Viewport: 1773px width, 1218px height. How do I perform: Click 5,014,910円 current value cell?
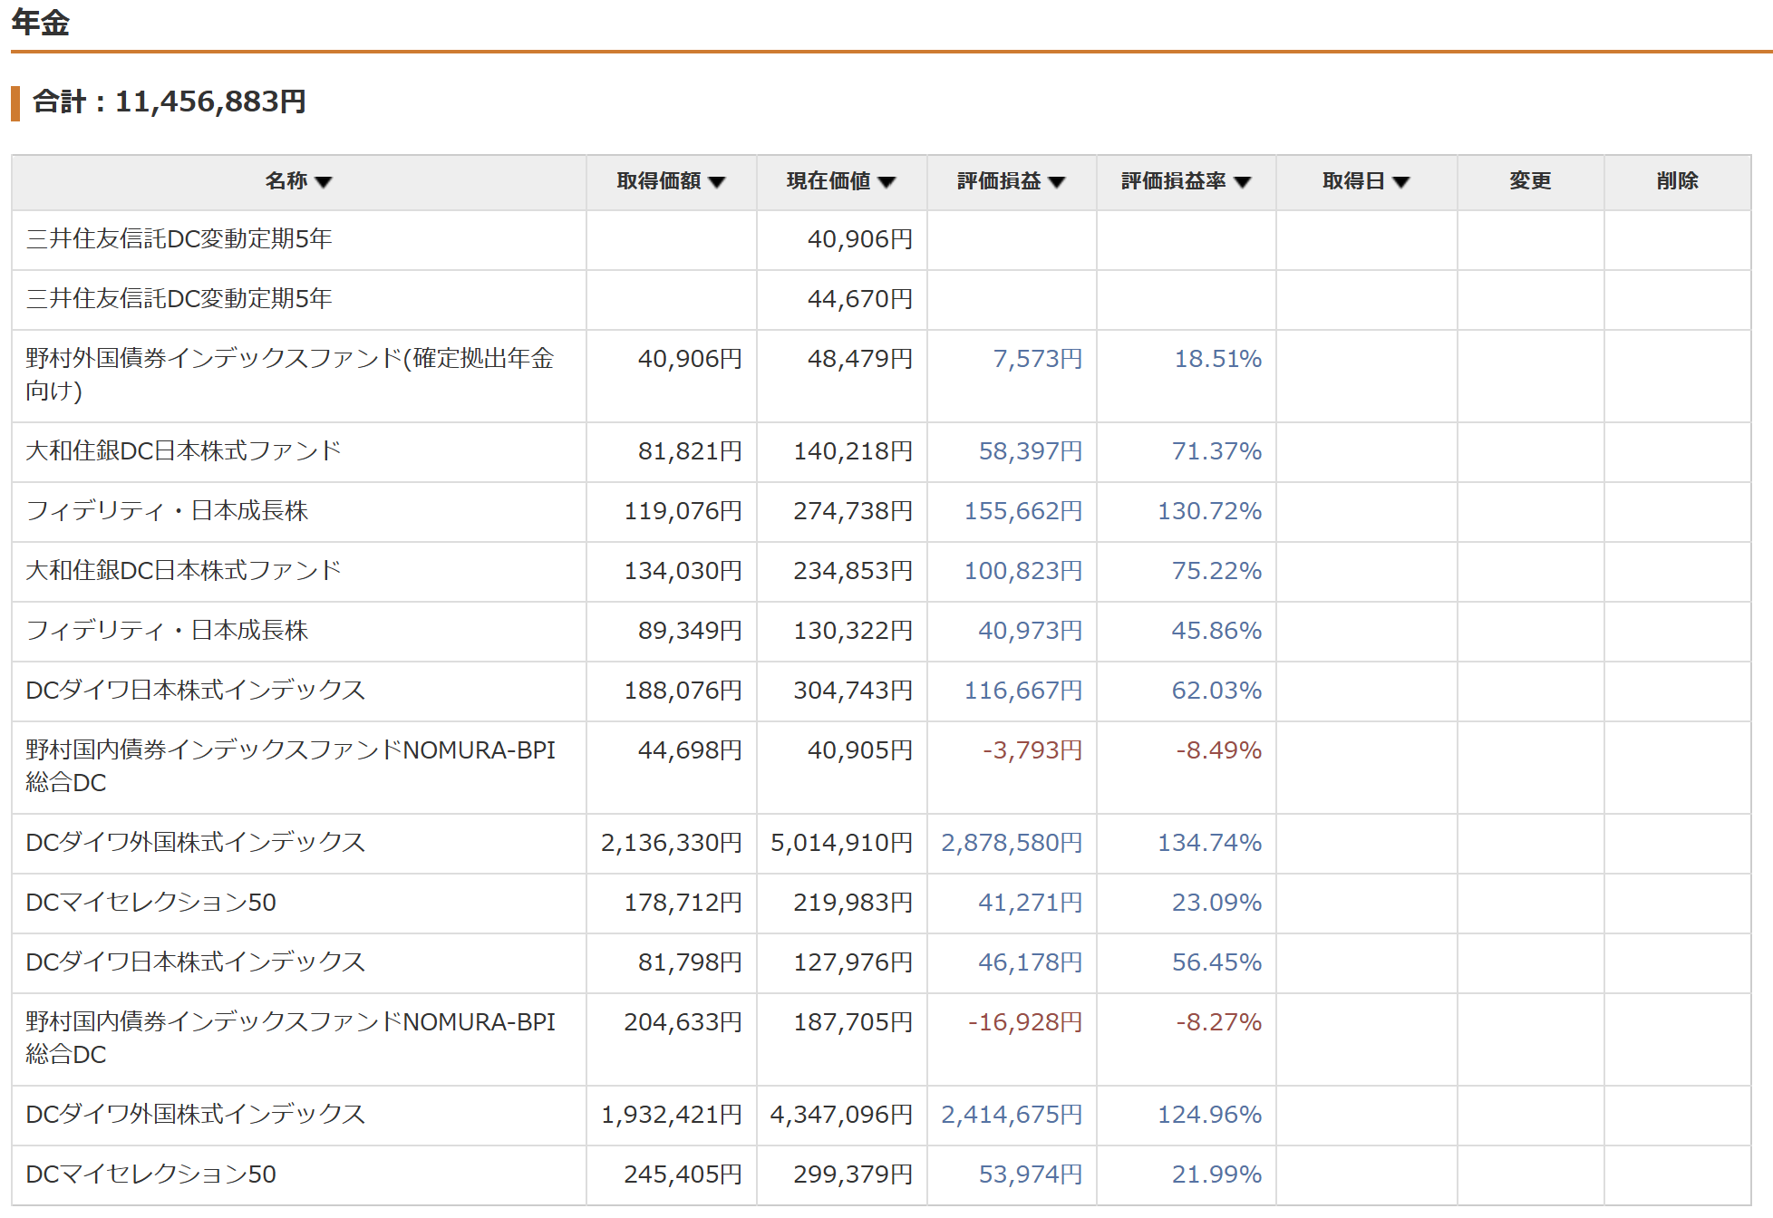(x=841, y=843)
